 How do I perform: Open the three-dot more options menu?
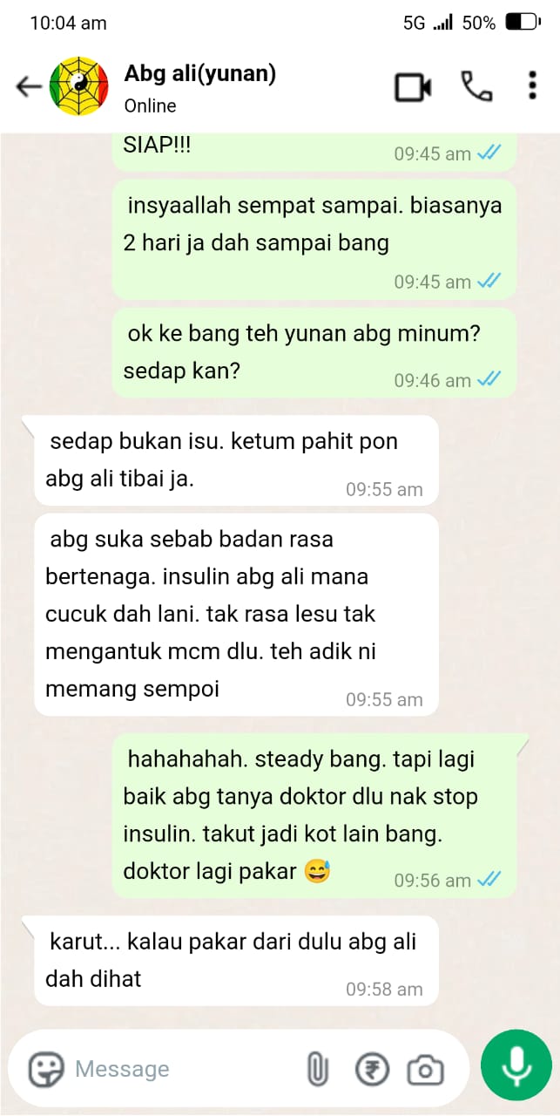[532, 86]
